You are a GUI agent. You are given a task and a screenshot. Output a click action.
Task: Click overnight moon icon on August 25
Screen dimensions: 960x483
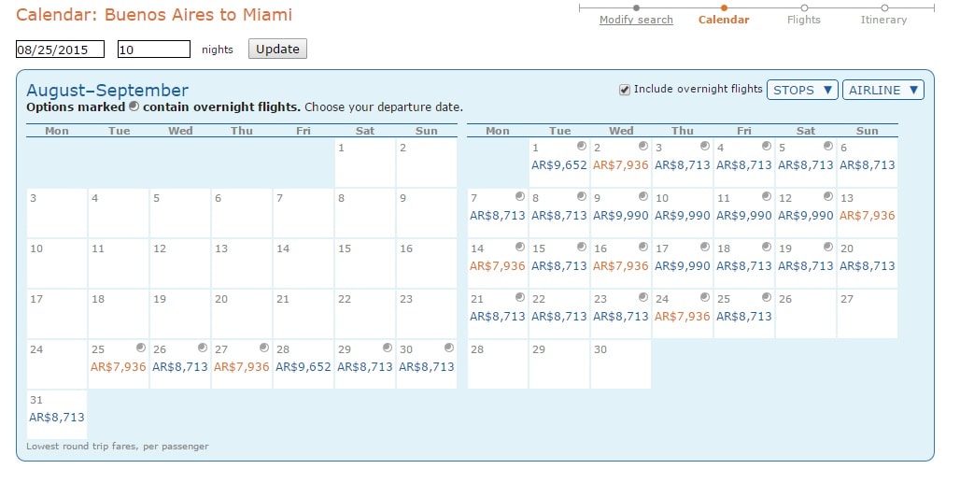tap(141, 348)
